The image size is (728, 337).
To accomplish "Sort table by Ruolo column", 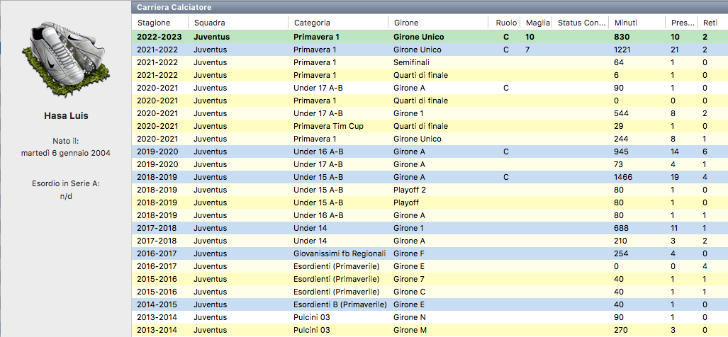I will [506, 23].
